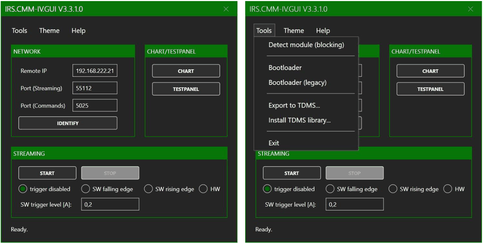Click the Port (Commands) field in left window
This screenshot has width=483, height=243.
tap(95, 105)
